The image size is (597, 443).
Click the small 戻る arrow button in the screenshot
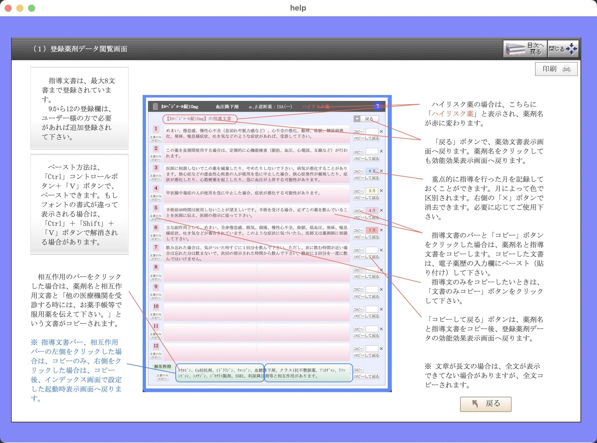(366, 119)
